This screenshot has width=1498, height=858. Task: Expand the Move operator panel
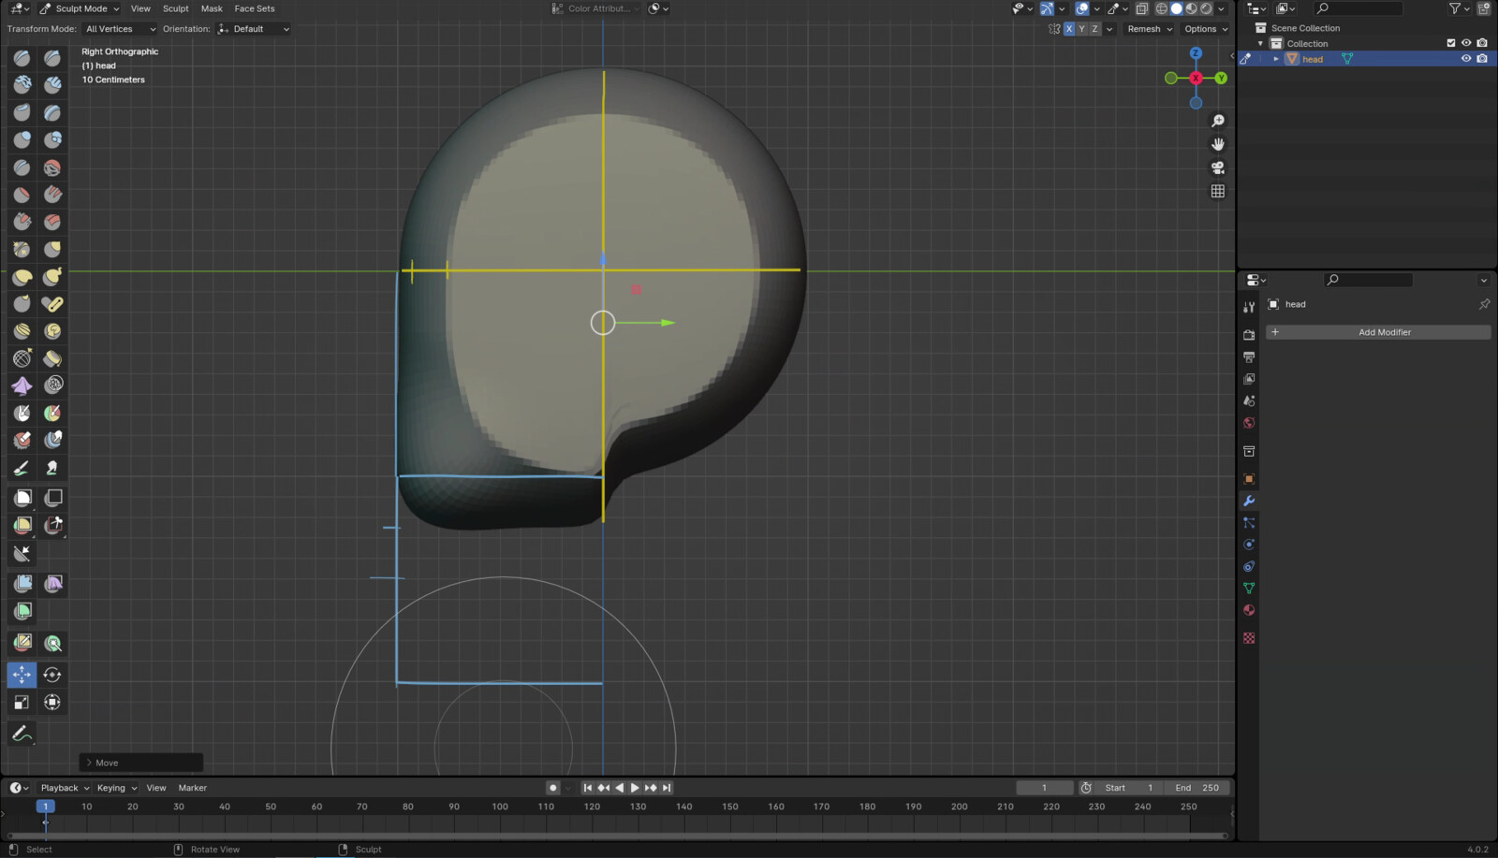[141, 763]
